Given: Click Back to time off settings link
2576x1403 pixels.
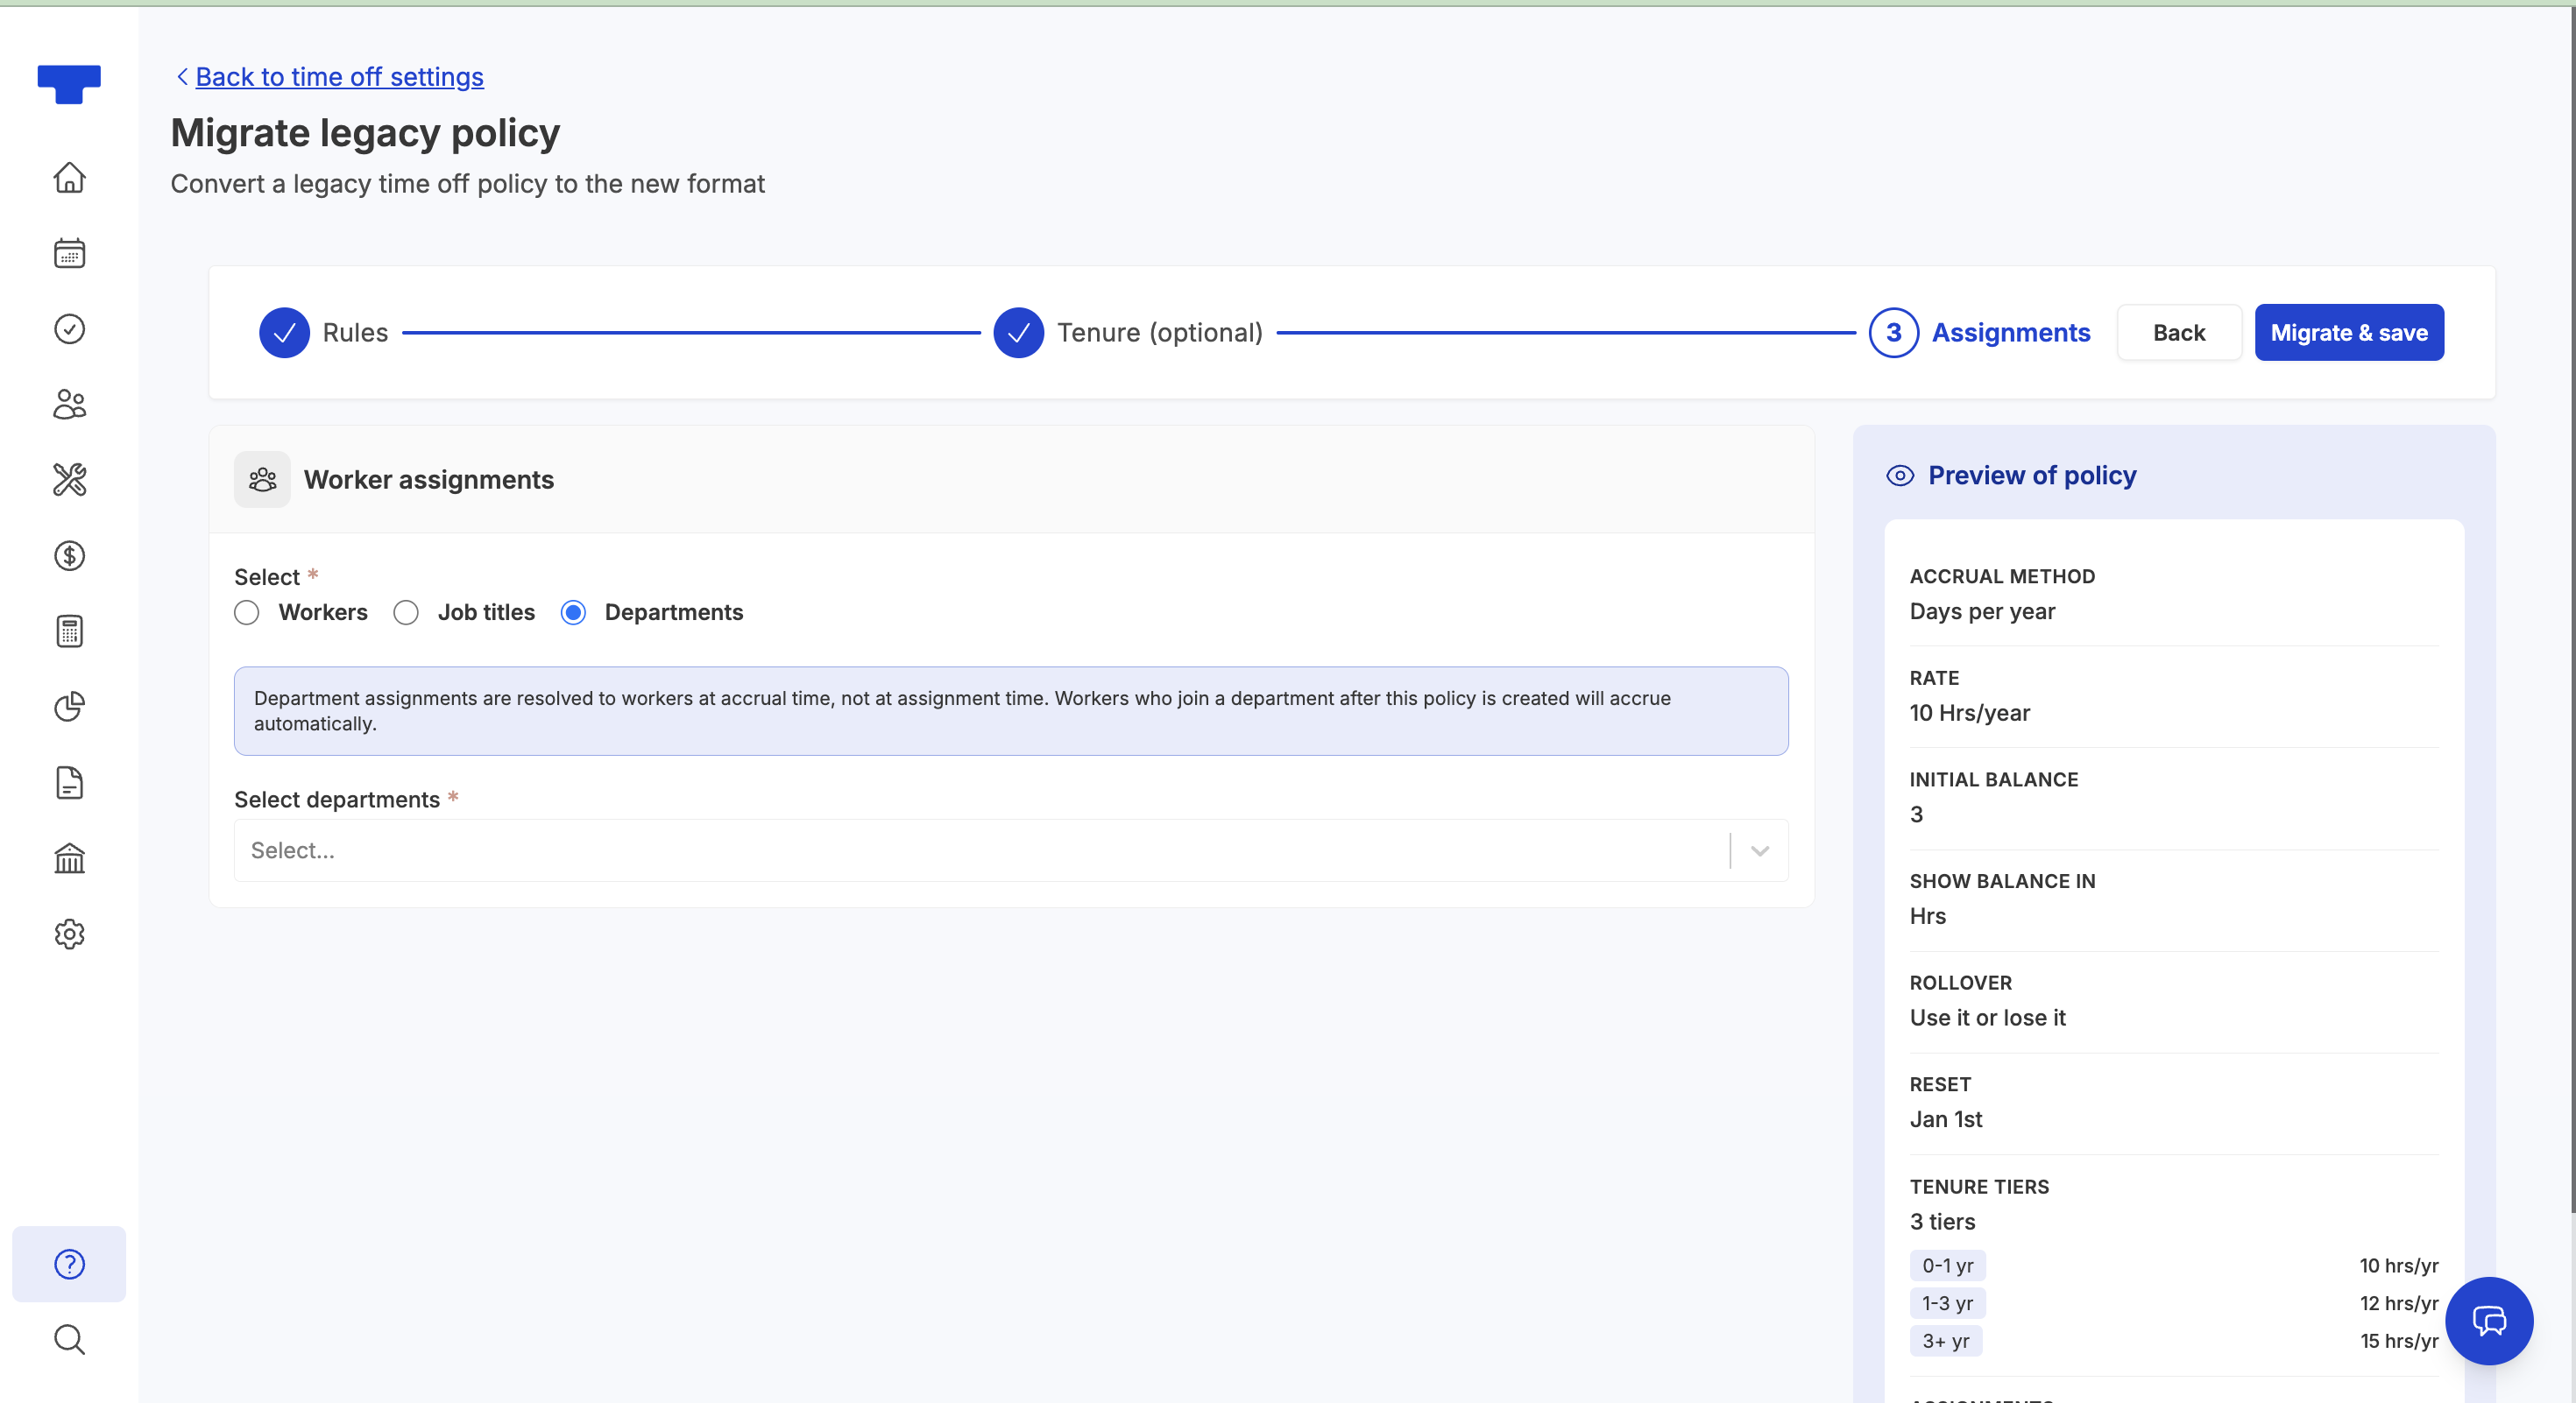Looking at the screenshot, I should pos(339,77).
